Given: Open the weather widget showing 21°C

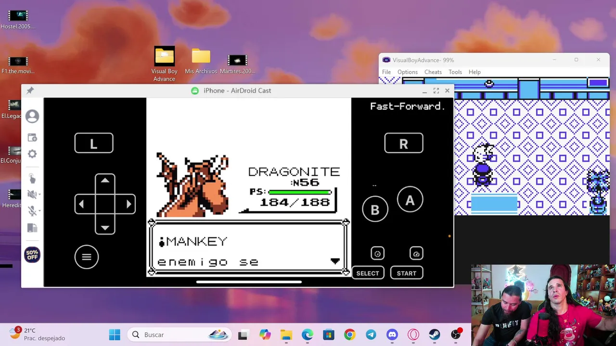Looking at the screenshot, I should tap(38, 334).
